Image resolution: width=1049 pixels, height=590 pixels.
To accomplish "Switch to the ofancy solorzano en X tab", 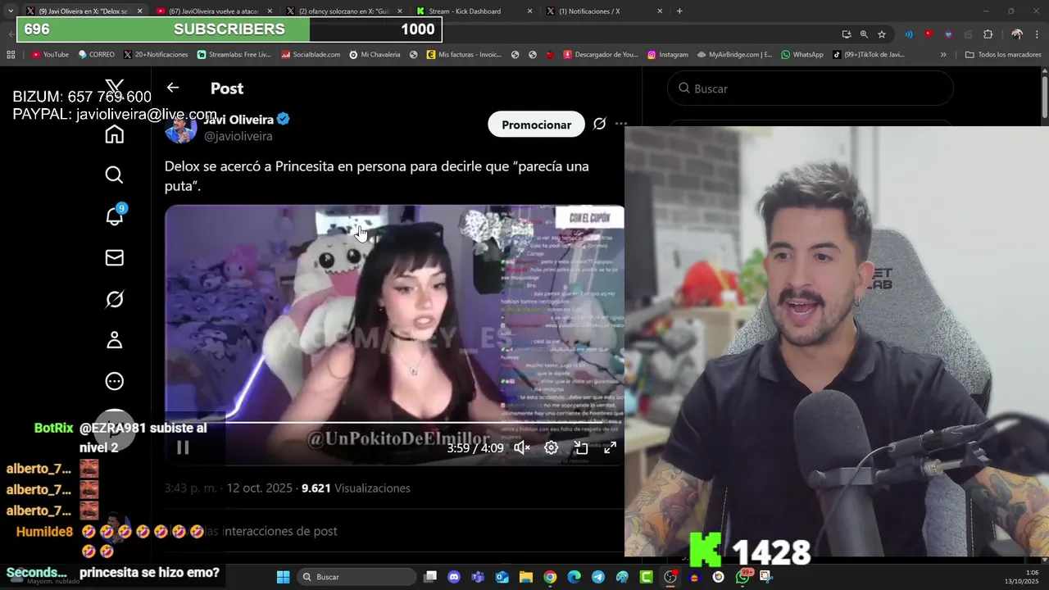I will click(343, 11).
